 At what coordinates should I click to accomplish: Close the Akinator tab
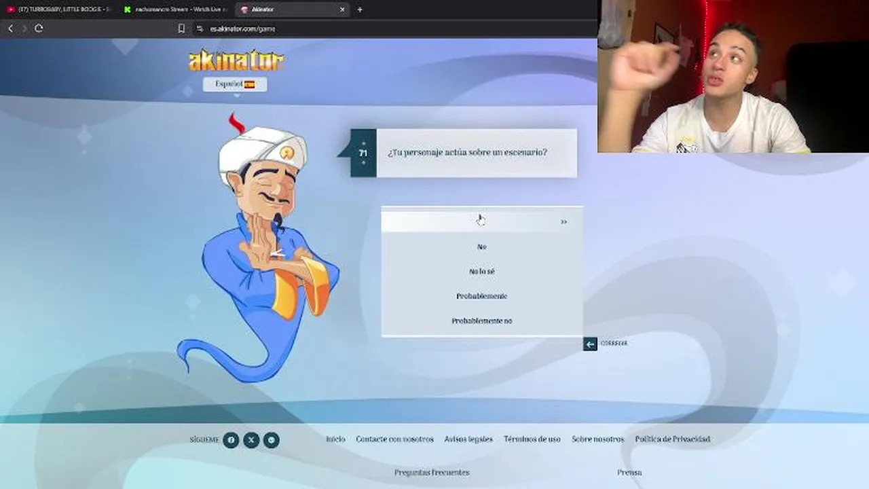pyautogui.click(x=342, y=10)
